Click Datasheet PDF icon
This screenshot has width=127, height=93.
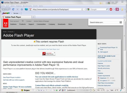[99, 78]
